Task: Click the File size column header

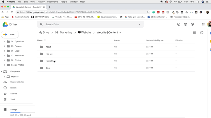Action: (x=179, y=40)
